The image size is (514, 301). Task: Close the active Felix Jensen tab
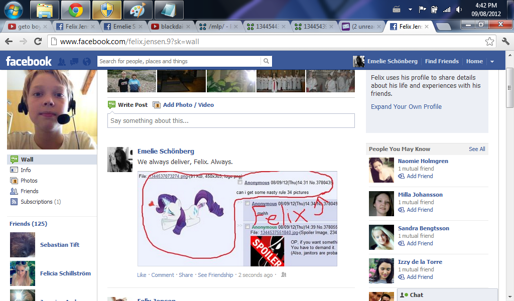click(x=427, y=27)
